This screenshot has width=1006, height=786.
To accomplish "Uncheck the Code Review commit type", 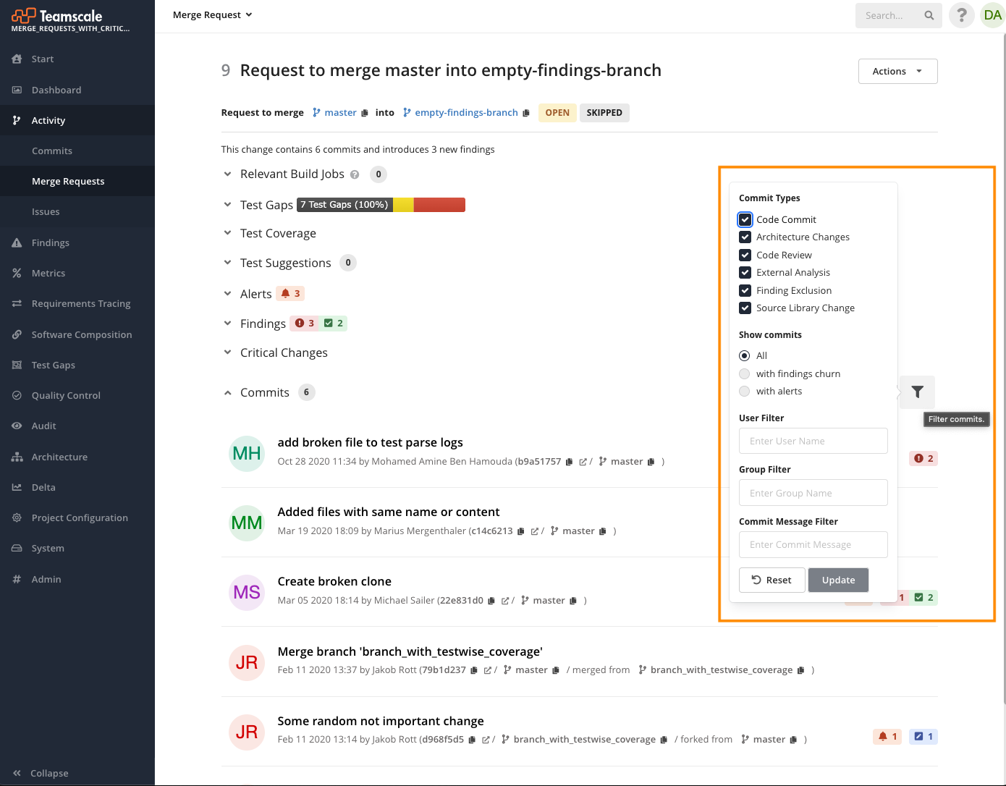I will [745, 255].
